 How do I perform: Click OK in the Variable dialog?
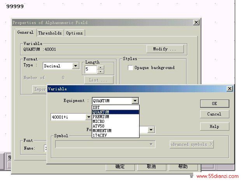pos(215,103)
